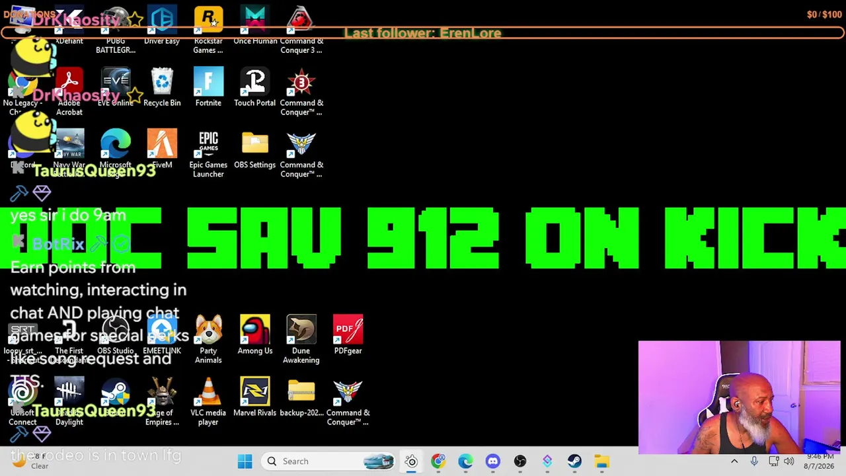
Task: Open the Windows Start menu
Action: click(x=245, y=461)
